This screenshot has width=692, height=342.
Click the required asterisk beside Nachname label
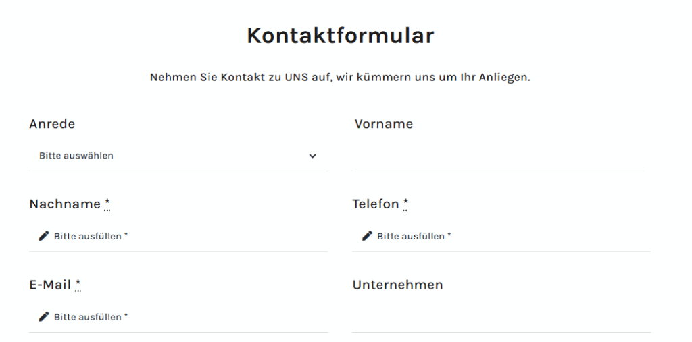tap(107, 204)
